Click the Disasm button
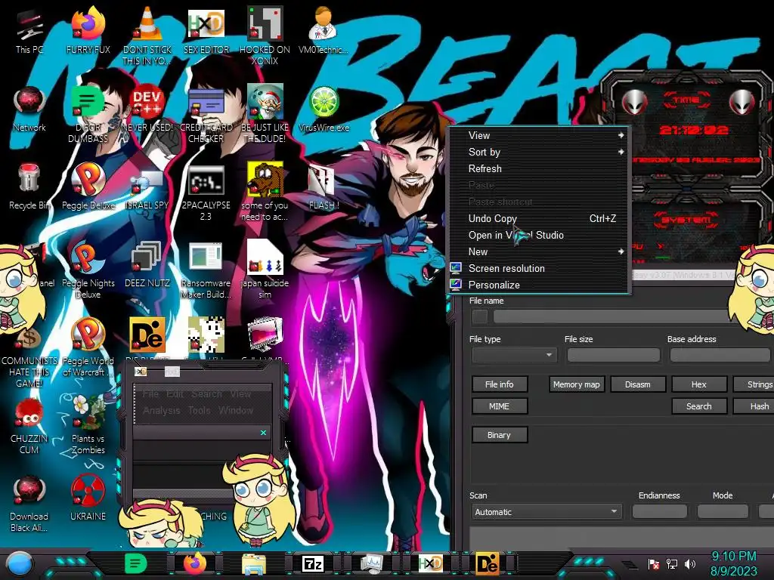Viewport: 774px width, 580px height. (638, 384)
